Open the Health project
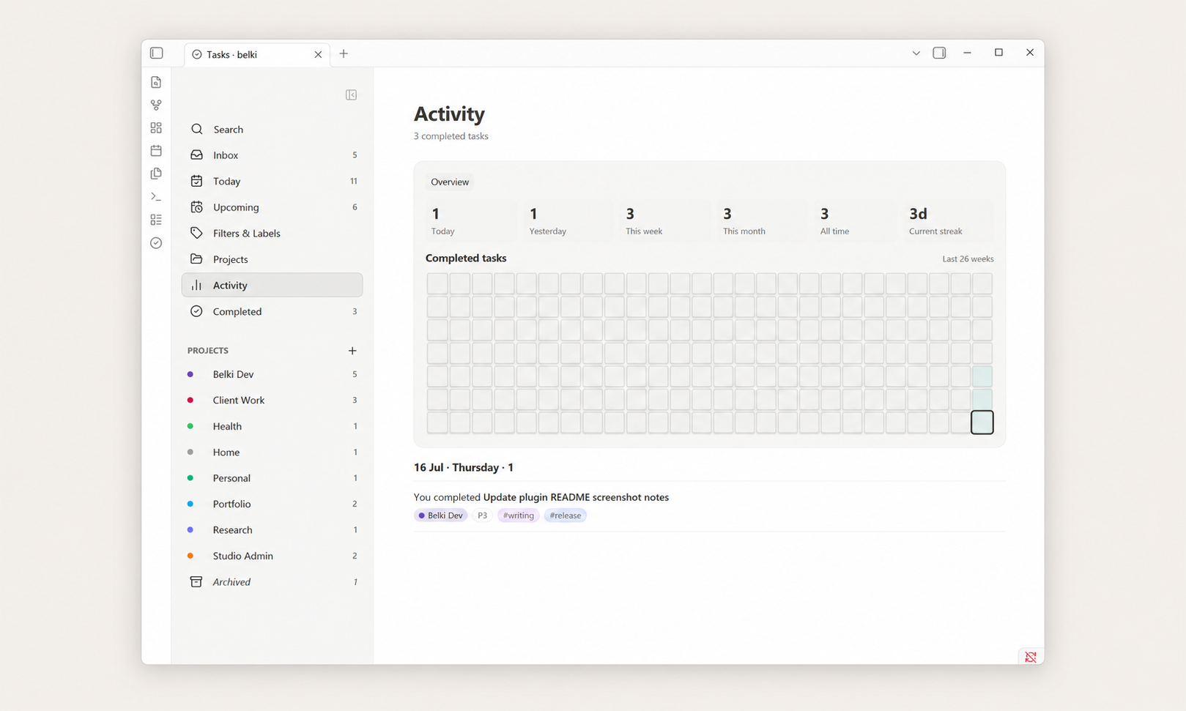The height and width of the screenshot is (711, 1186). click(x=272, y=426)
